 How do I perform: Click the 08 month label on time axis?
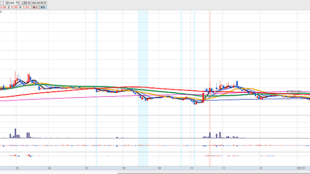[124, 168]
